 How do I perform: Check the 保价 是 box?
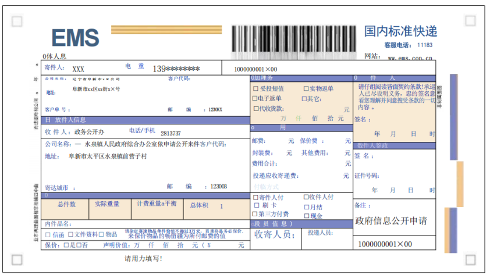(x=66, y=245)
